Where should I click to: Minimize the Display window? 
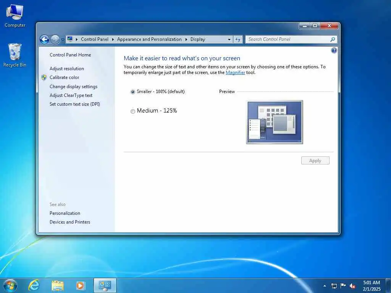click(304, 26)
